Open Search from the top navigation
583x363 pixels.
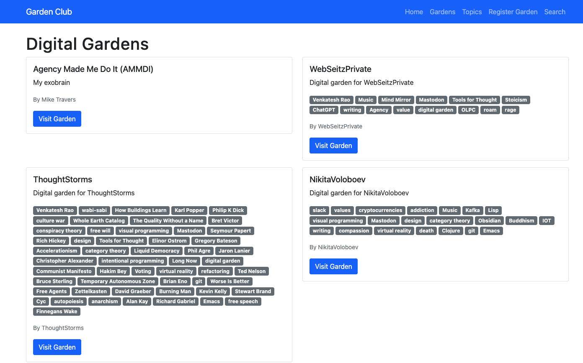[x=555, y=12]
